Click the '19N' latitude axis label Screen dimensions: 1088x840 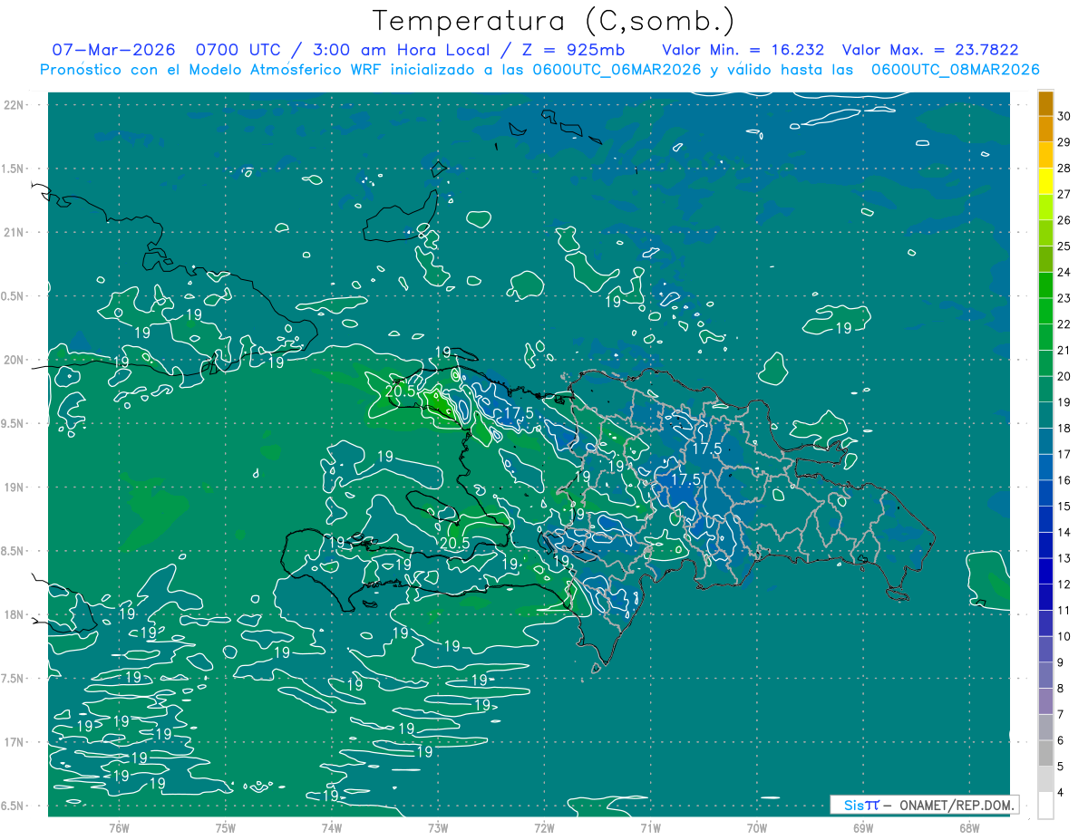pyautogui.click(x=15, y=487)
